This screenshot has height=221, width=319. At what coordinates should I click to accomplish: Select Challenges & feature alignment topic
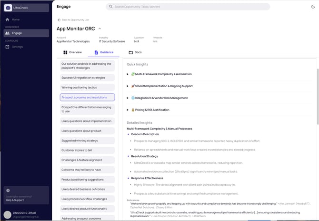tap(87, 160)
